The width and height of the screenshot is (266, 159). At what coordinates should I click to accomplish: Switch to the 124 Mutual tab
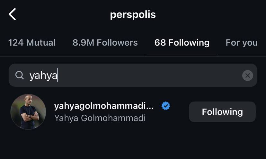[32, 43]
